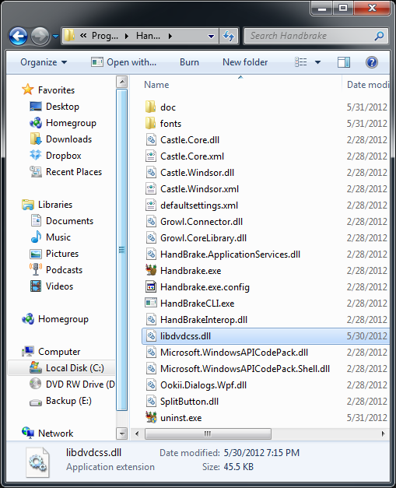Click the search magnifier icon
Image resolution: width=396 pixels, height=488 pixels.
point(379,36)
